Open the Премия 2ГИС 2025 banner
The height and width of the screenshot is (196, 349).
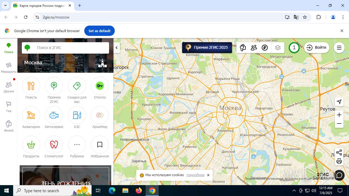coord(207,47)
